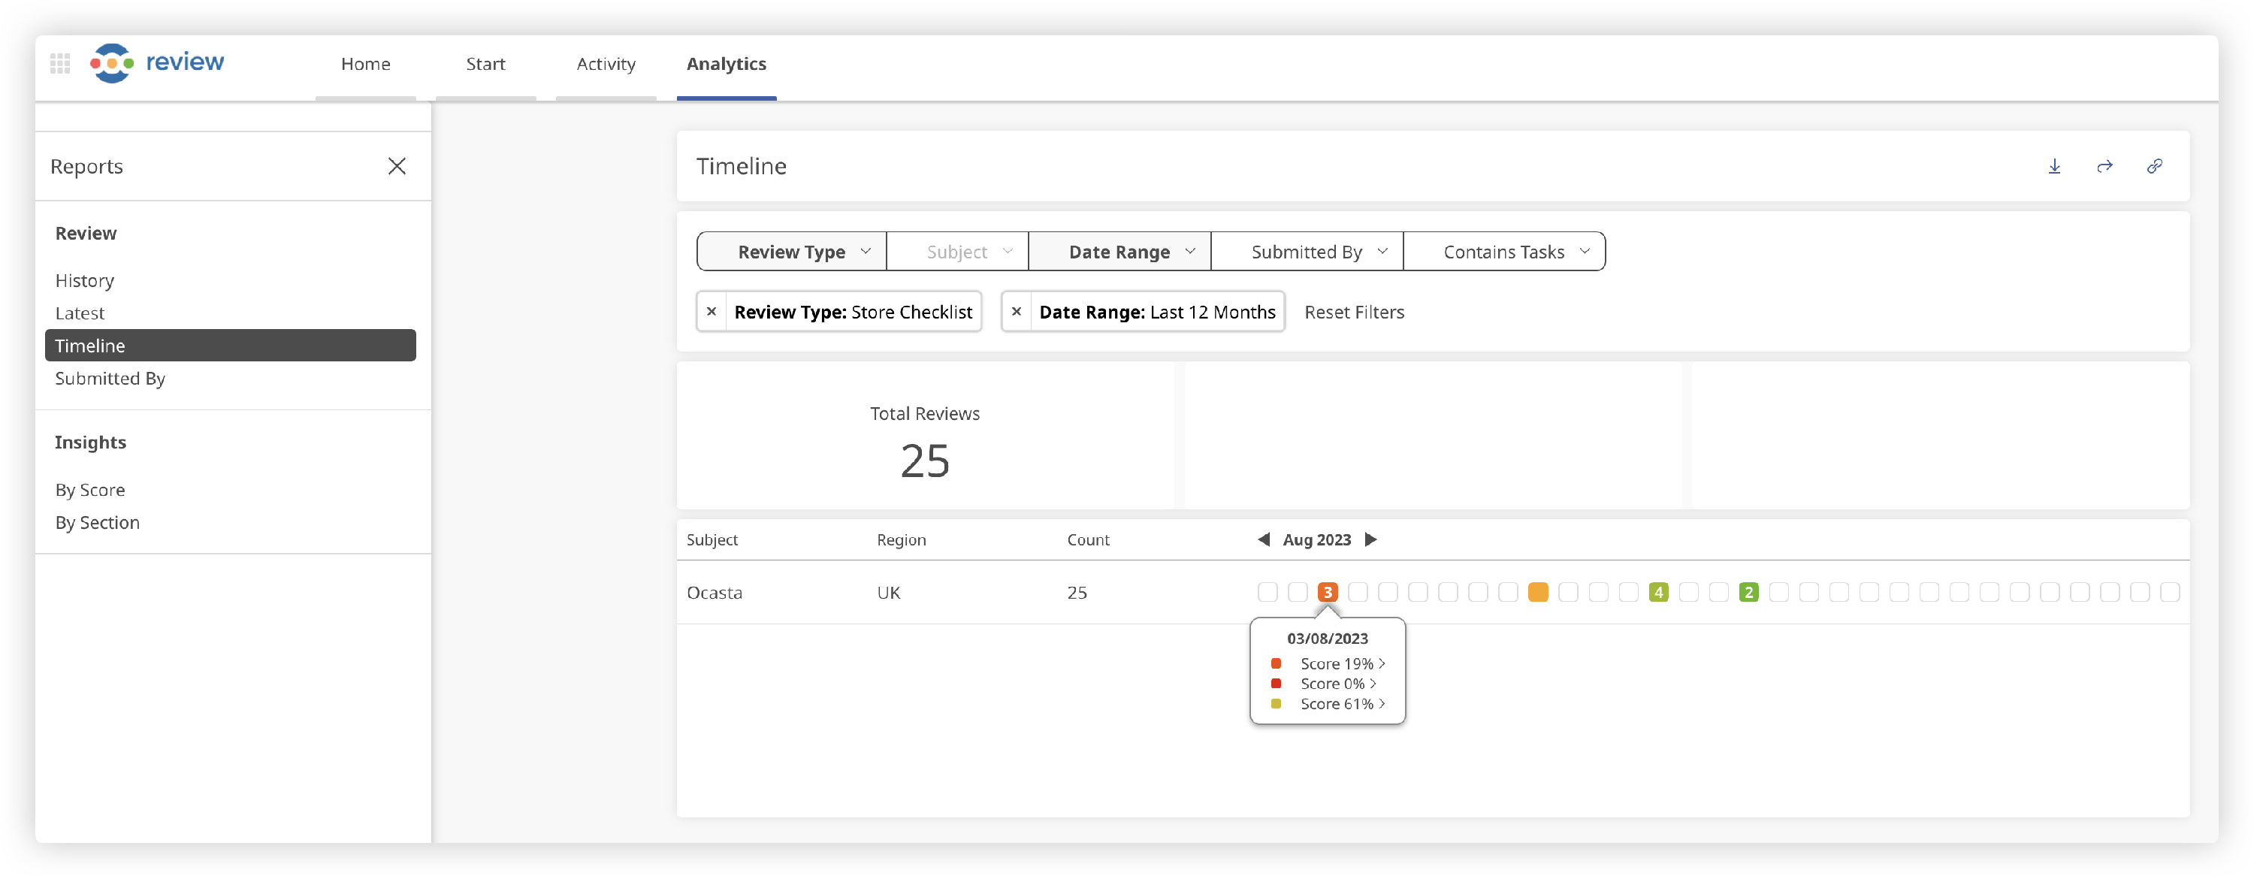This screenshot has height=879, width=2254.
Task: Select green day marker showing 4
Action: [x=1658, y=592]
